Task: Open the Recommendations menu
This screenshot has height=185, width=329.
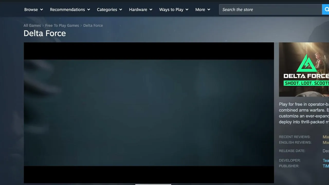Action: (70, 10)
